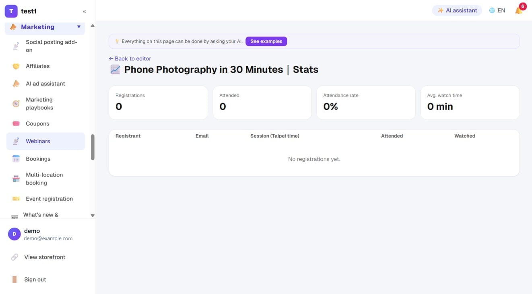Follow the Back to editor link
This screenshot has height=294, width=532.
[130, 59]
